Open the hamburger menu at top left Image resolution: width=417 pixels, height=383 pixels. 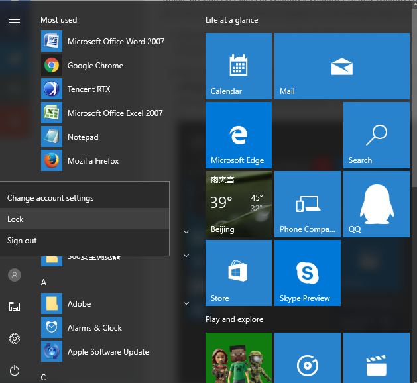tap(15, 20)
